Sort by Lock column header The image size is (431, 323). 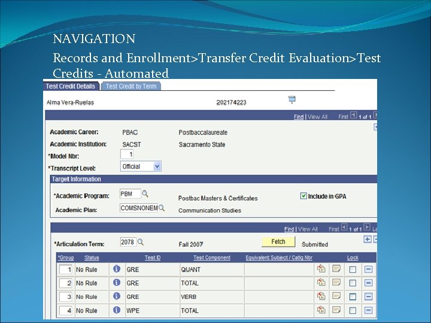(x=353, y=258)
